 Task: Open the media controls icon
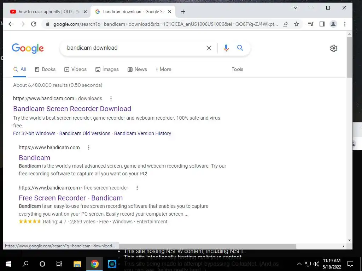click(x=310, y=24)
